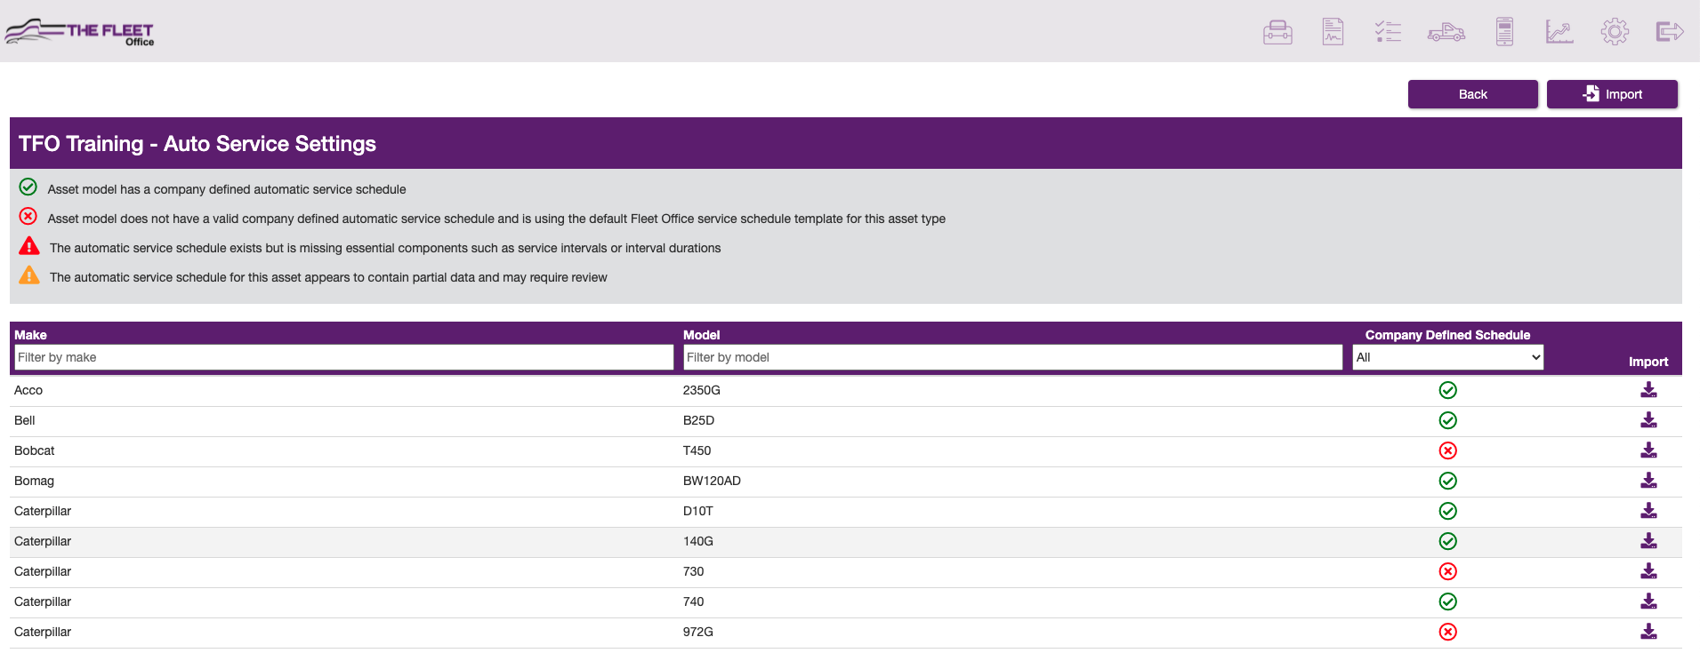Click the green check legend icon
The image size is (1700, 653).
pyautogui.click(x=28, y=187)
